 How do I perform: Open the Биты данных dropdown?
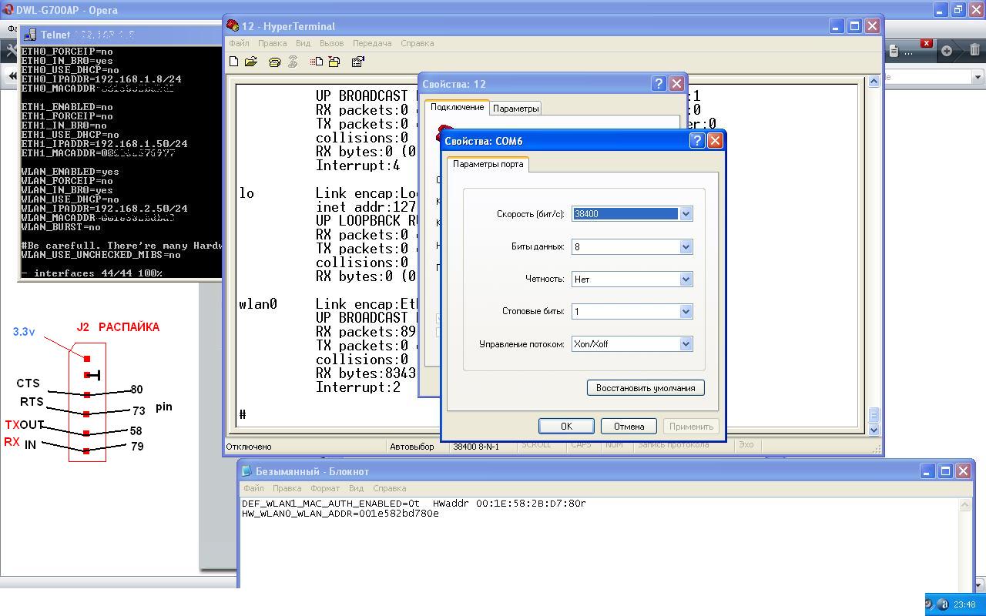(686, 246)
